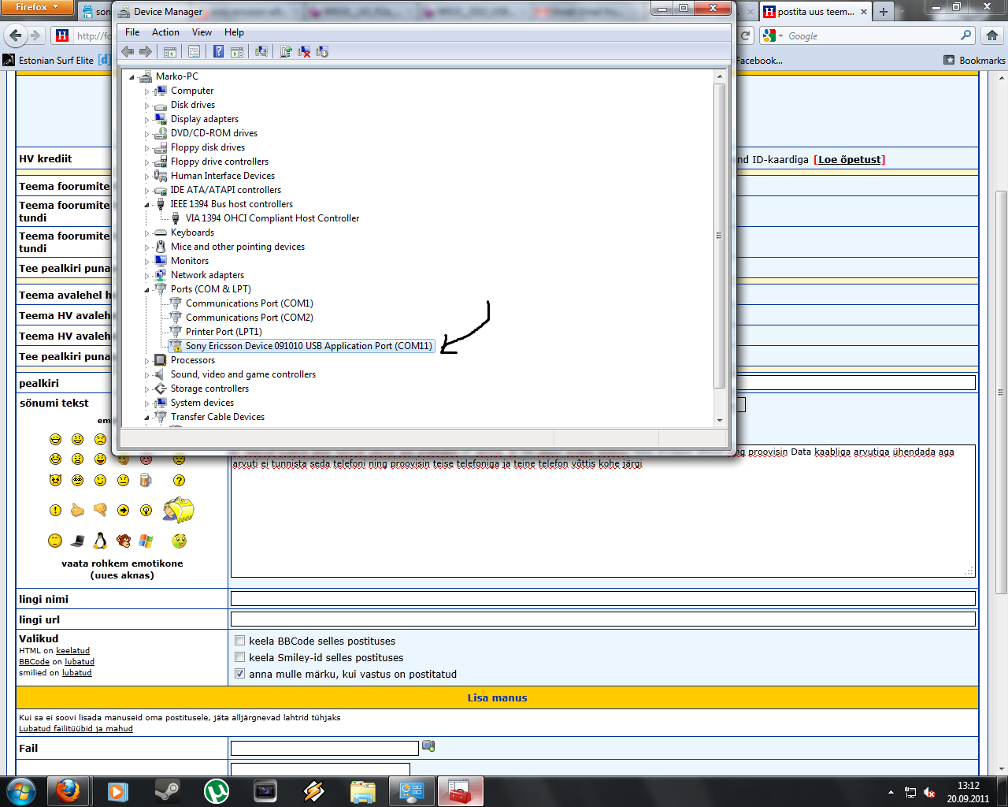Viewport: 1008px width, 807px height.
Task: Go to Firefox home page icon
Action: coord(992,35)
